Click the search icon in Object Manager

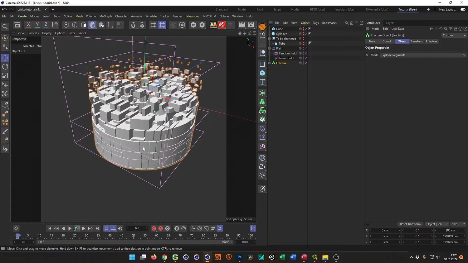[347, 23]
